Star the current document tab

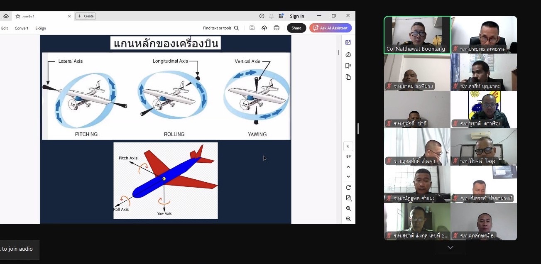18,16
